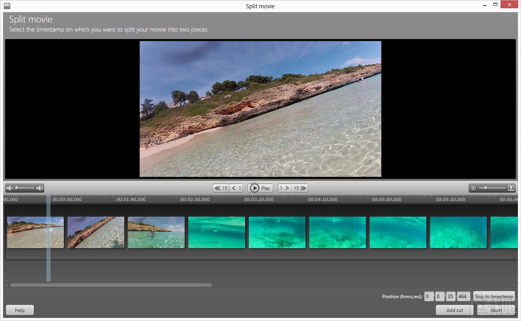Close the Split movie window
Image resolution: width=521 pixels, height=321 pixels.
(510, 5)
